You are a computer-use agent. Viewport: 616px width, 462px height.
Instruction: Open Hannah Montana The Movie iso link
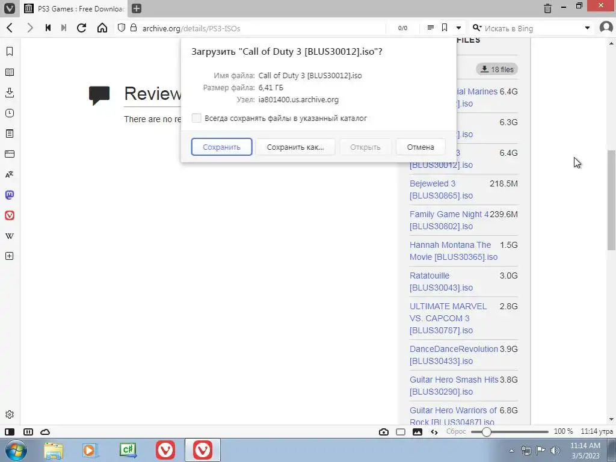click(454, 251)
